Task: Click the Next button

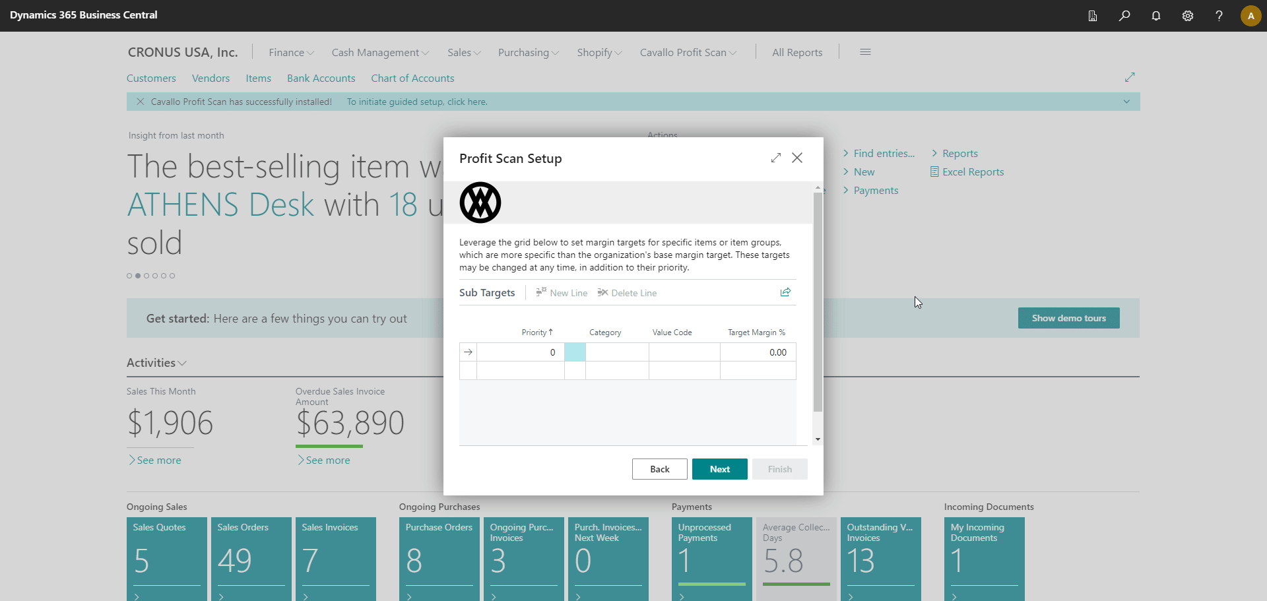Action: point(719,469)
